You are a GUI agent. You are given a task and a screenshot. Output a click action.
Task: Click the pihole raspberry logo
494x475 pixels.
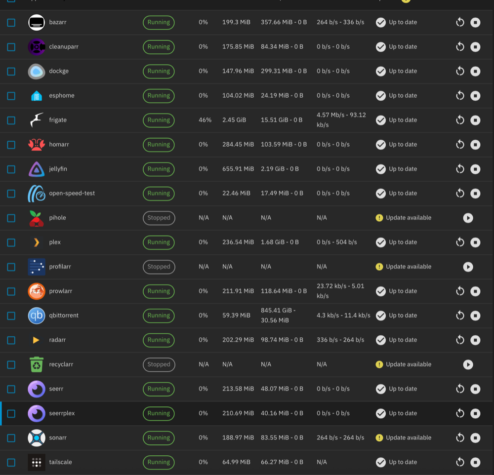[x=37, y=218]
